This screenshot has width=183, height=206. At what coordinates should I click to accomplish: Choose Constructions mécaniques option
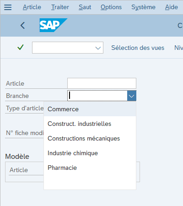click(x=90, y=138)
